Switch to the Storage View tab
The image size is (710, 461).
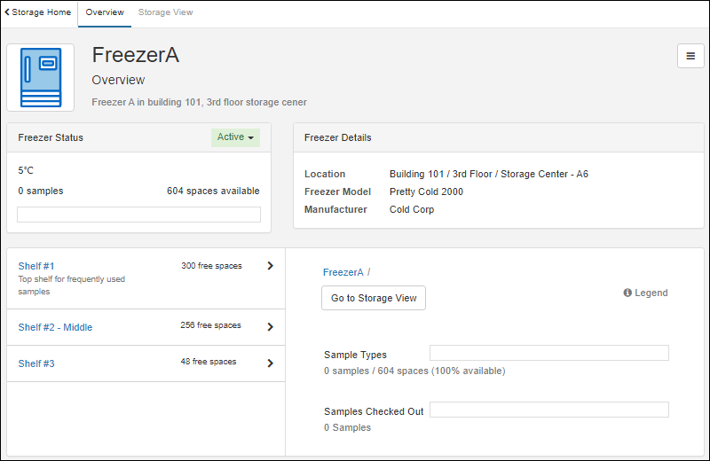[165, 12]
